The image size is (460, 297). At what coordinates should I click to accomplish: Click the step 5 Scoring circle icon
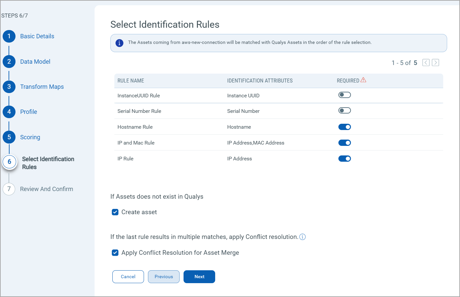tap(9, 137)
